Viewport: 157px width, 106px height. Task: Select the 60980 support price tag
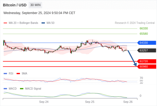click(147, 67)
